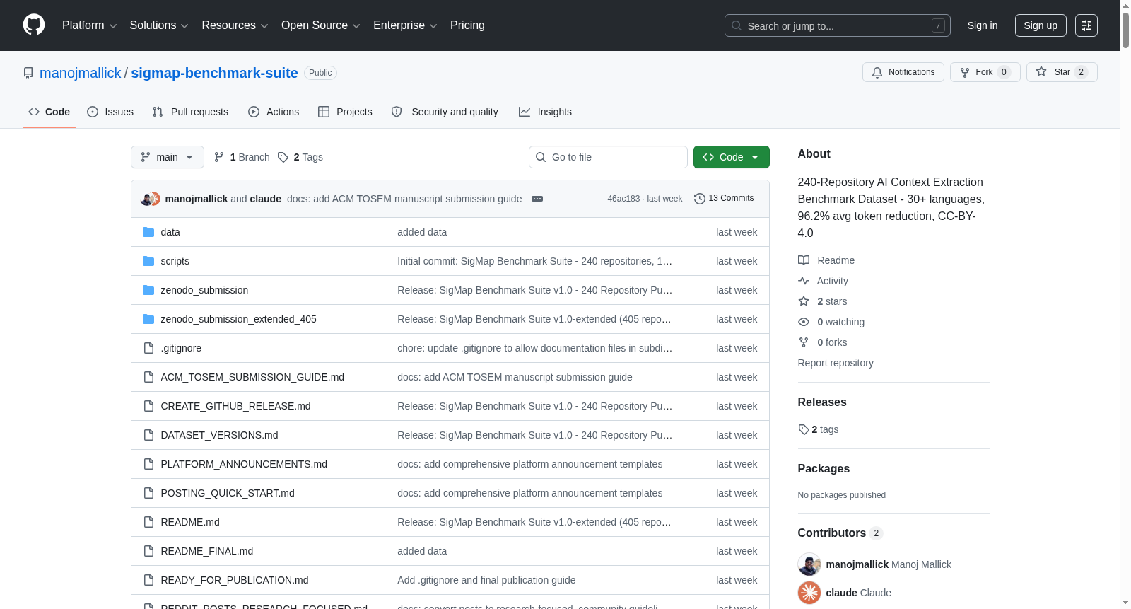Click the .gitignore file icon
The height and width of the screenshot is (609, 1131).
pos(148,348)
